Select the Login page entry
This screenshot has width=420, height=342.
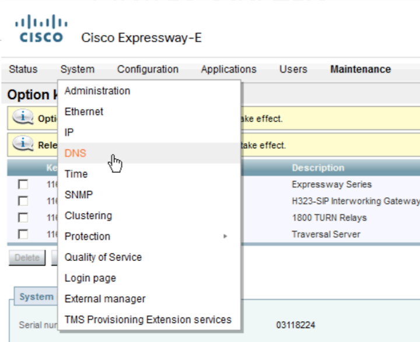149,278
